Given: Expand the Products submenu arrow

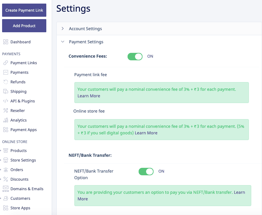Looking at the screenshot, I should point(1,150).
